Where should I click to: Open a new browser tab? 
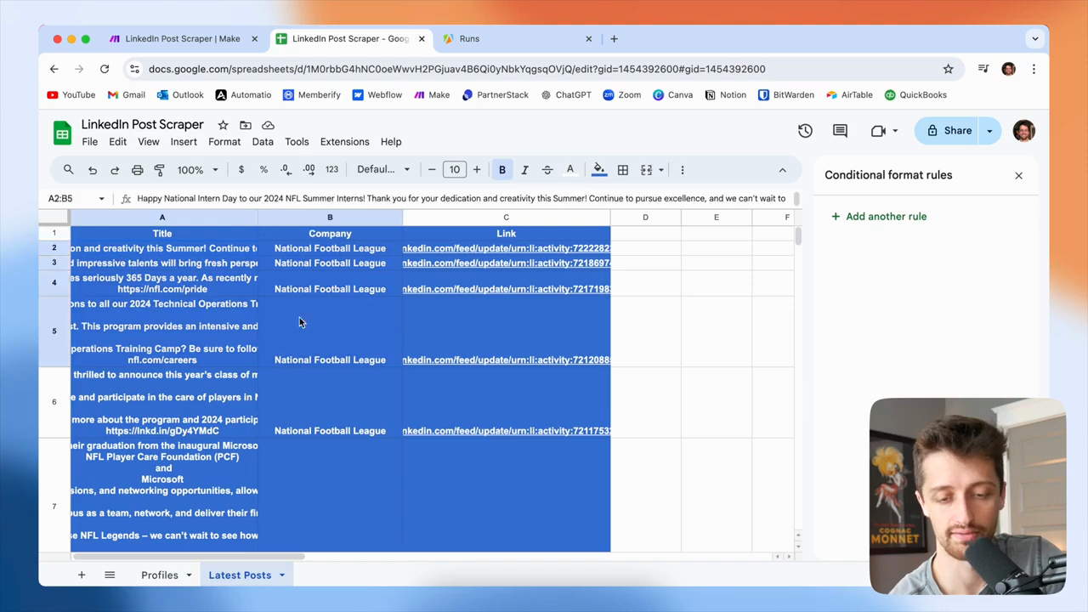tap(615, 39)
